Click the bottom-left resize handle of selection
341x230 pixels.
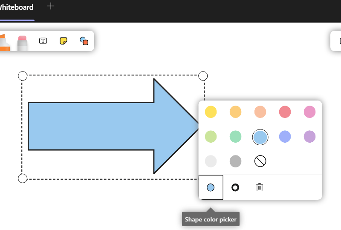pyautogui.click(x=23, y=178)
